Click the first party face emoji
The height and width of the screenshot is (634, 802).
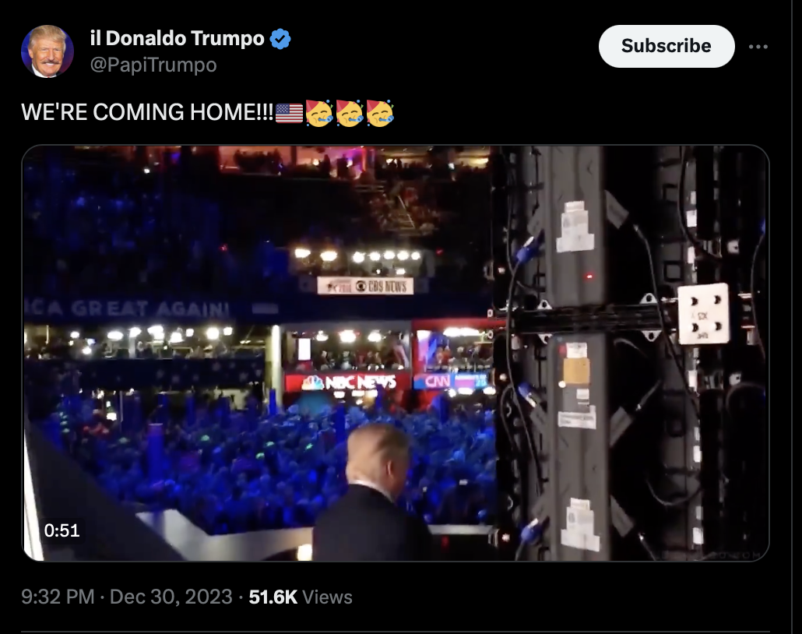tap(319, 113)
